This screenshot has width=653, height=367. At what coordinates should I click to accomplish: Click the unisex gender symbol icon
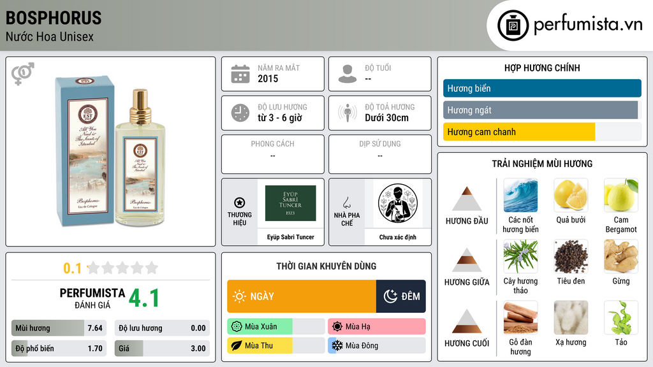pyautogui.click(x=23, y=74)
